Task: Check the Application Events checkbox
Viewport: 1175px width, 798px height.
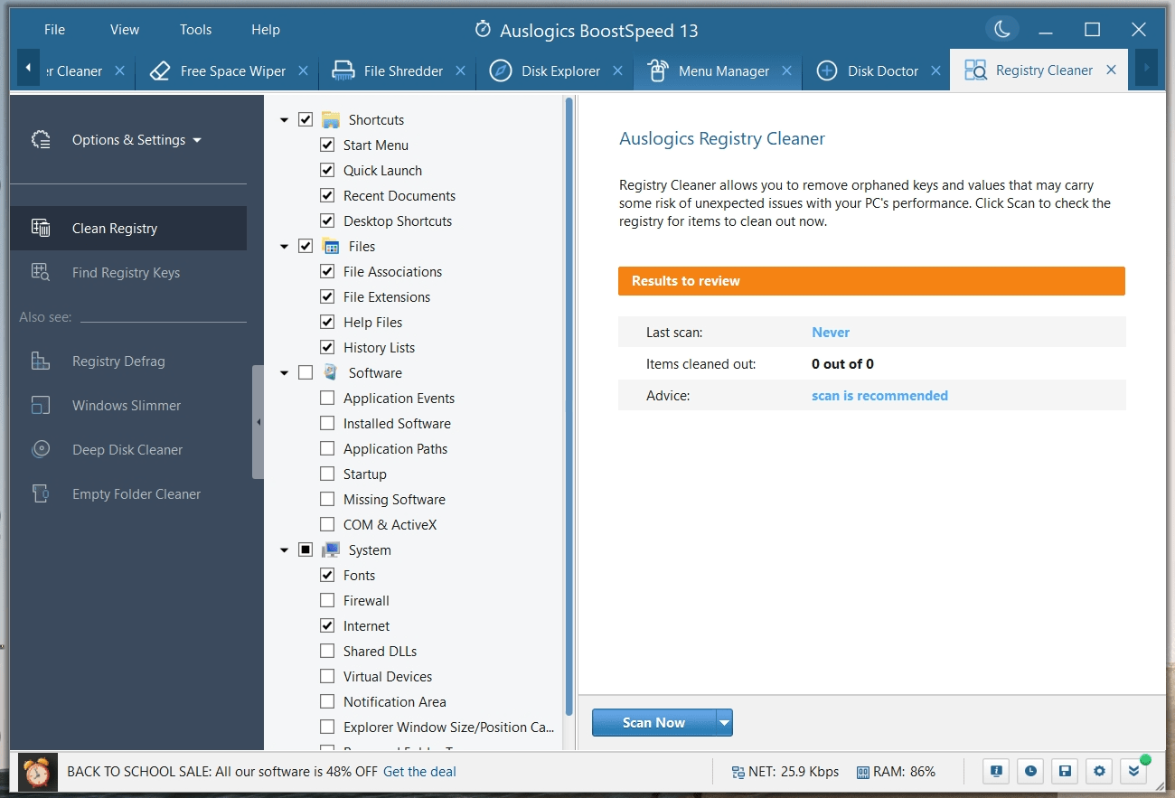Action: coord(327,398)
